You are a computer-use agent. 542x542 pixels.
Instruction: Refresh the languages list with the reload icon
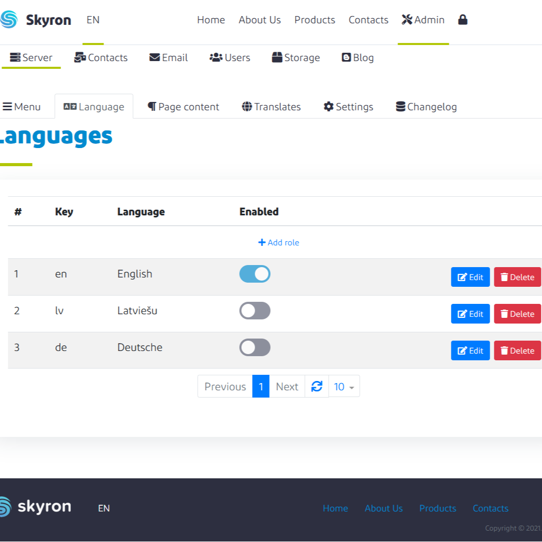click(316, 386)
